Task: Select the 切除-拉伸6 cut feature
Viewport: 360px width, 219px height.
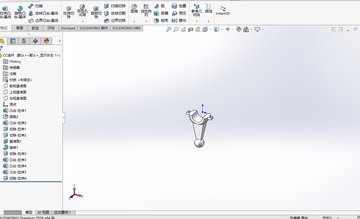Action: click(15, 178)
